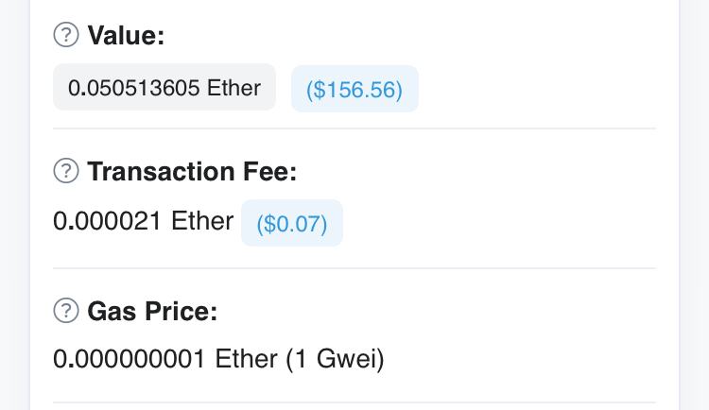709x410 pixels.
Task: Click the help icon beside Value
Action: click(x=66, y=35)
